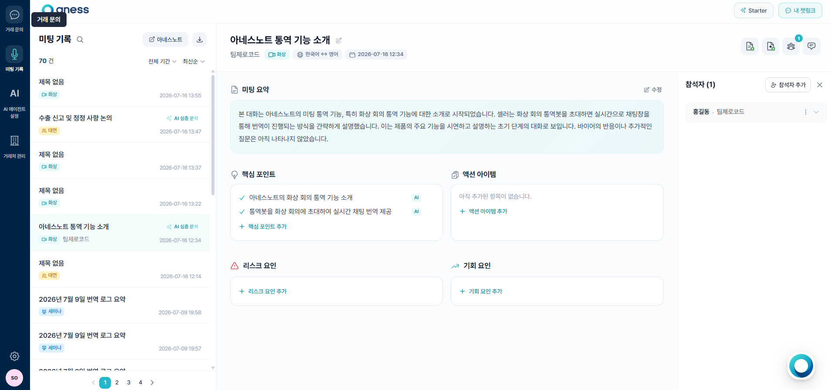Click 핵심 포인트 추가 link

click(x=263, y=227)
